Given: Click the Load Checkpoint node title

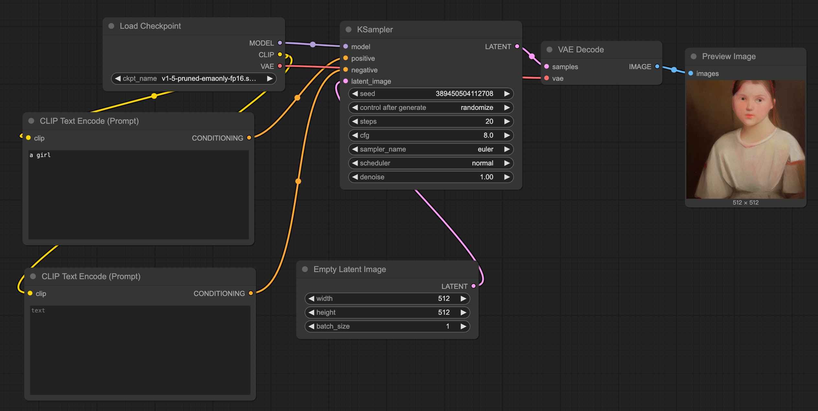Looking at the screenshot, I should 150,26.
